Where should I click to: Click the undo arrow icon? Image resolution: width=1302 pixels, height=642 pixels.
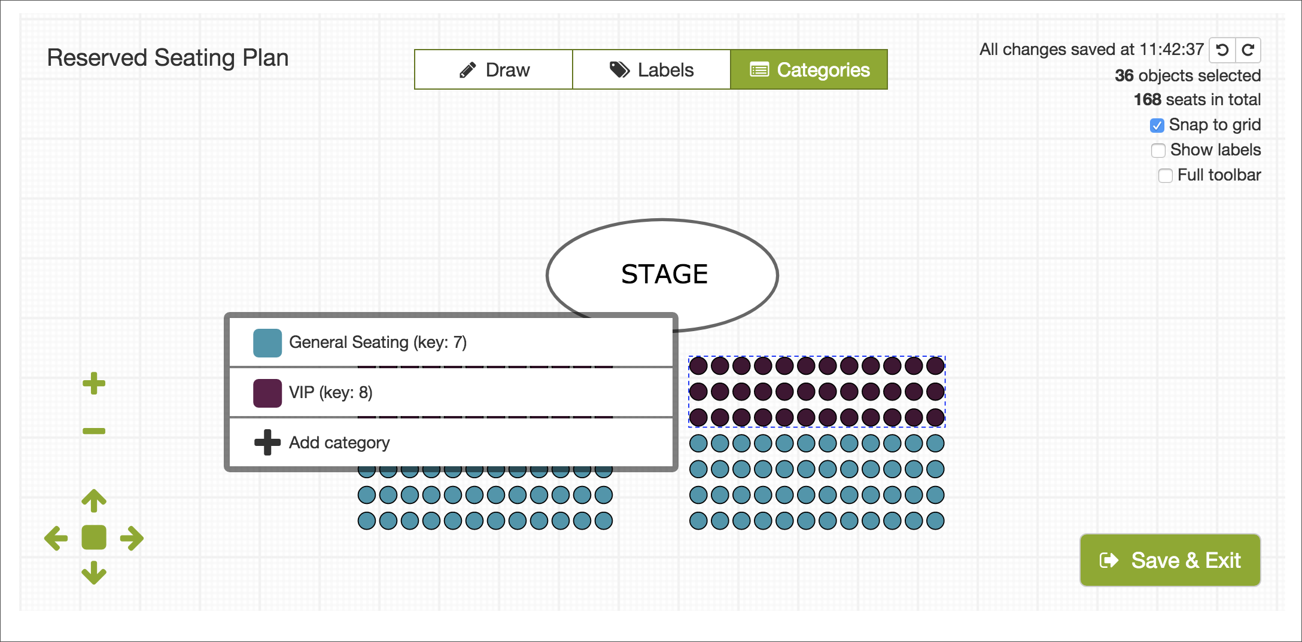(1222, 50)
